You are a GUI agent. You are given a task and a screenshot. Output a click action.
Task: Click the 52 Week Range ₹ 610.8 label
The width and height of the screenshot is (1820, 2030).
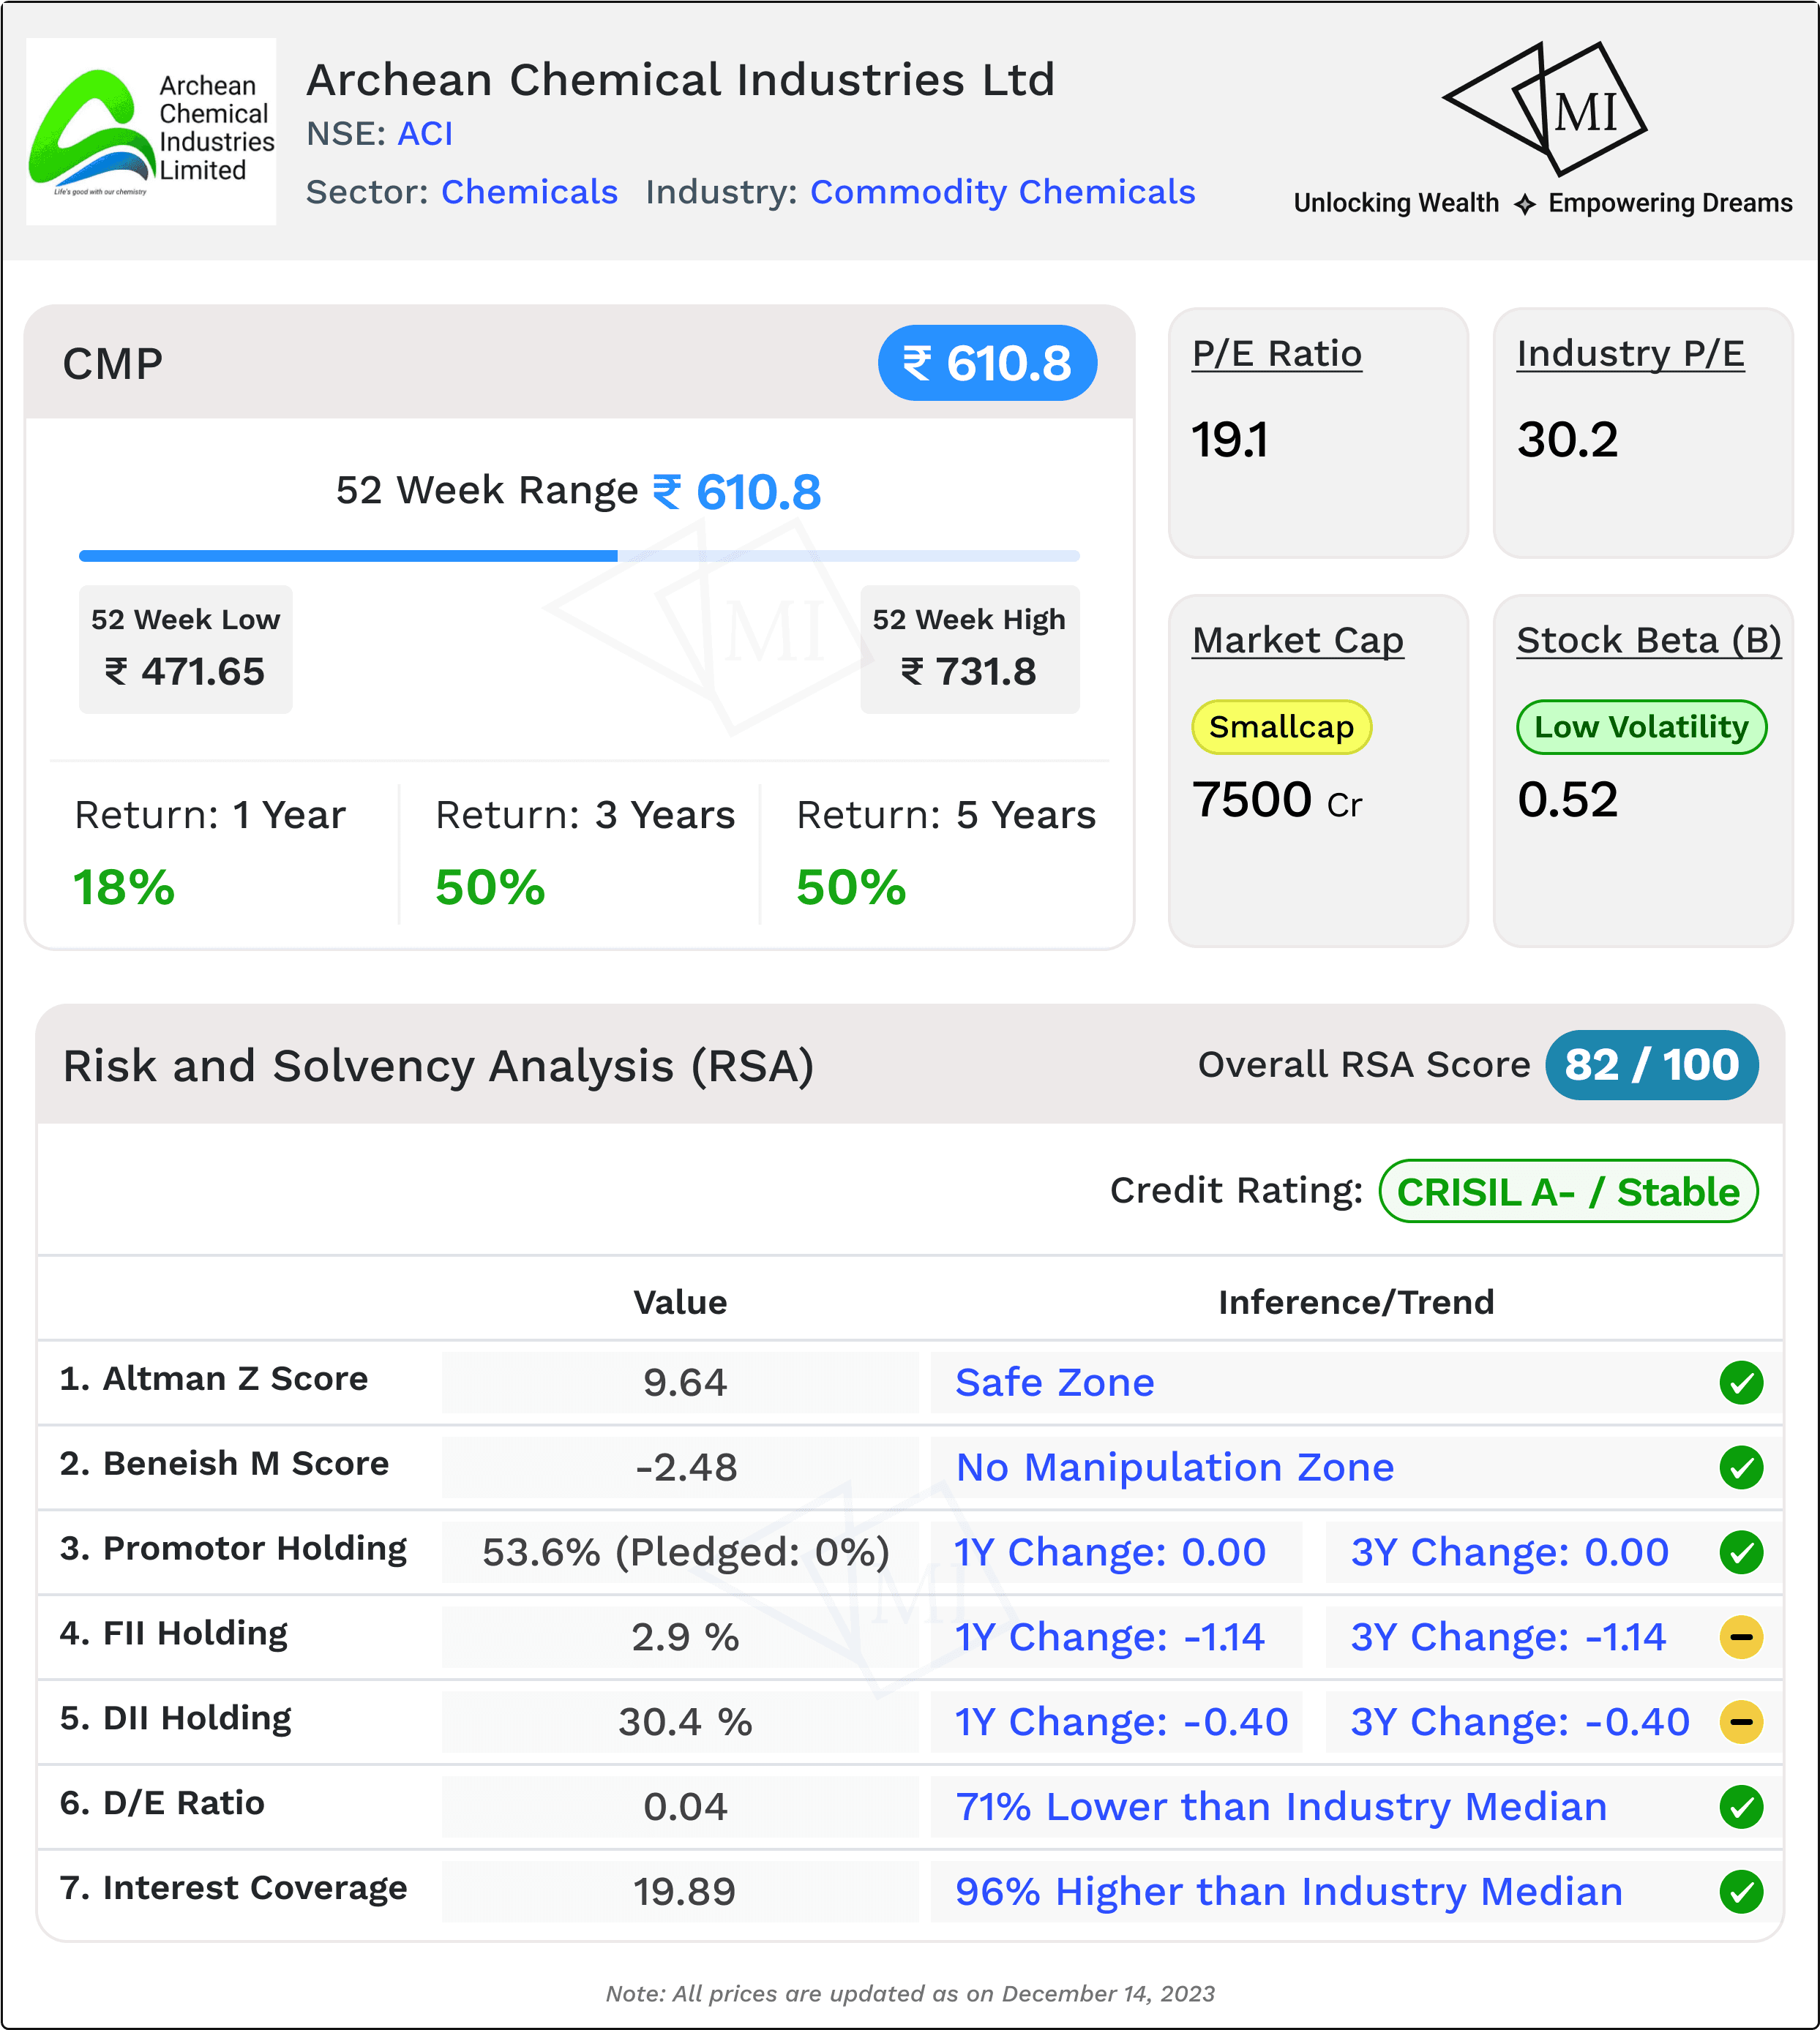(x=578, y=492)
